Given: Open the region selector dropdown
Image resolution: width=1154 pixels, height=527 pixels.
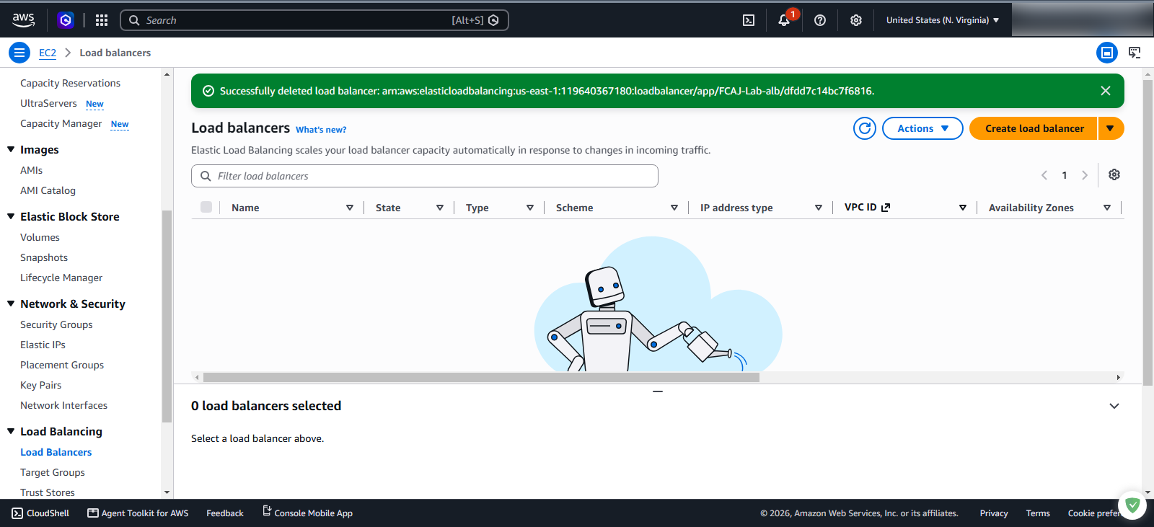Looking at the screenshot, I should pyautogui.click(x=943, y=20).
